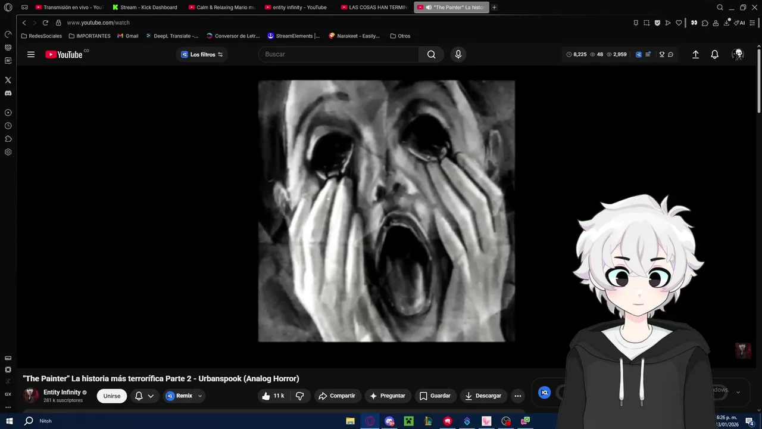762x429 pixels.
Task: Switch to Transmisión en vivo tab
Action: (68, 8)
